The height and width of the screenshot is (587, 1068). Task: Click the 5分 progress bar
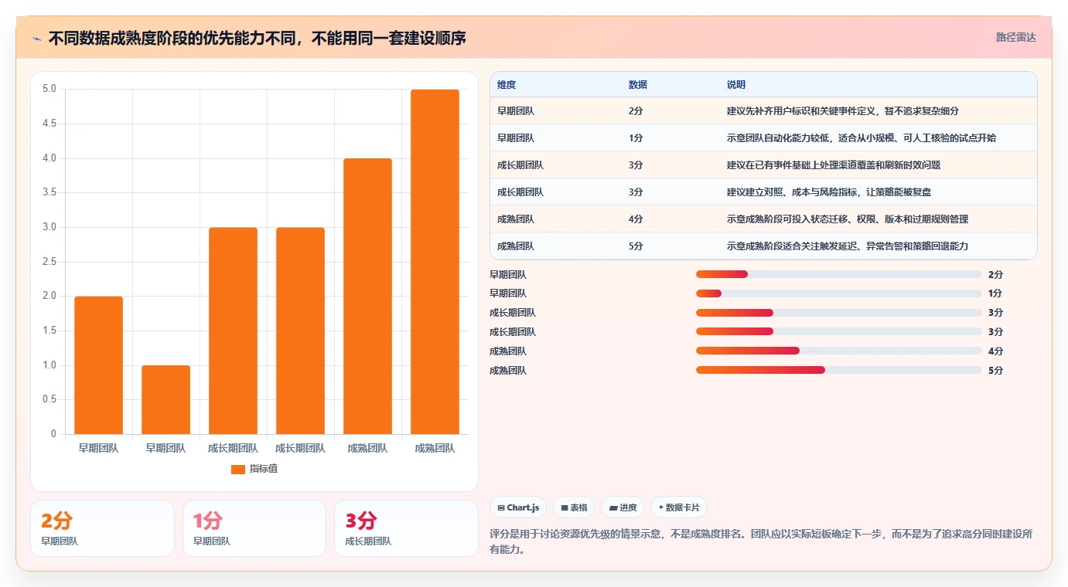click(839, 370)
